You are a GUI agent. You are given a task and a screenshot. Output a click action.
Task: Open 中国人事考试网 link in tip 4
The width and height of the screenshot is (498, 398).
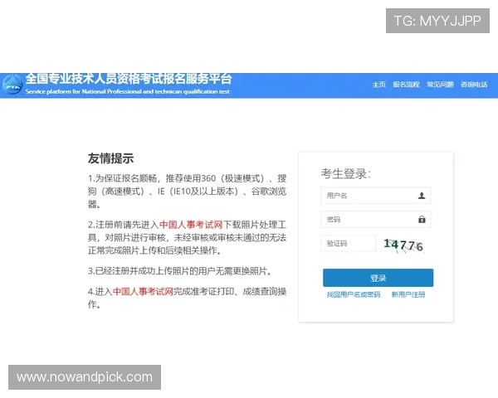point(143,291)
